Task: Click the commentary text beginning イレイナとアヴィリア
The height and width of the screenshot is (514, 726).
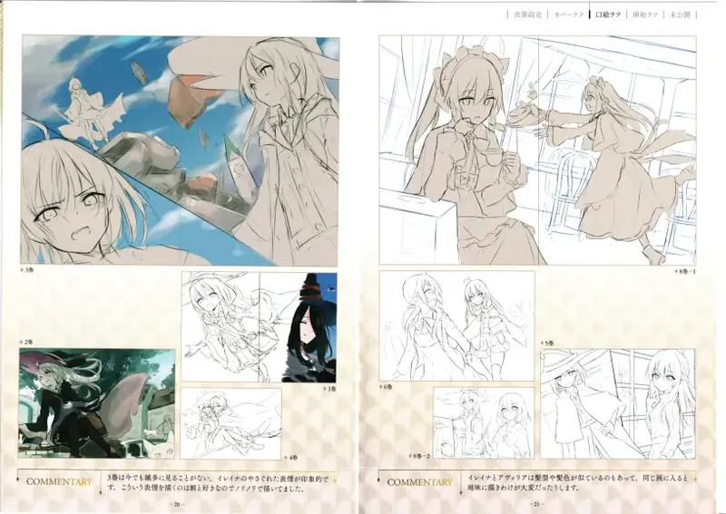Action: [x=578, y=482]
